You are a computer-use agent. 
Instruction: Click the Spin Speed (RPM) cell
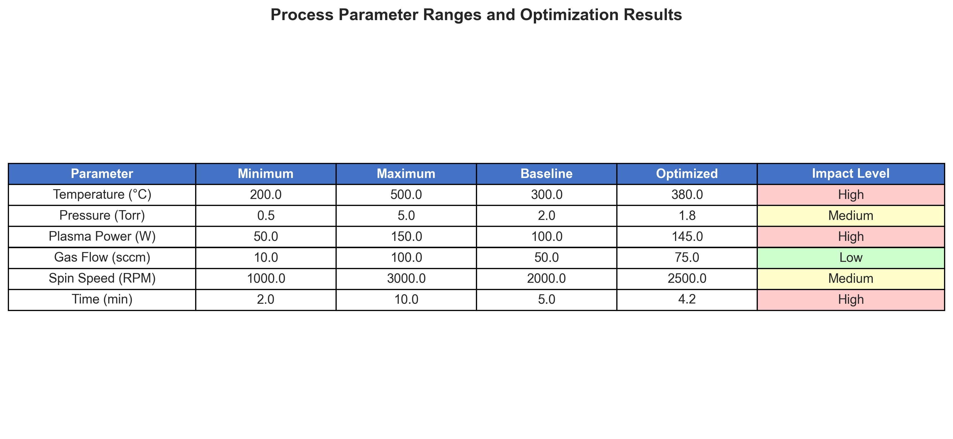point(102,279)
